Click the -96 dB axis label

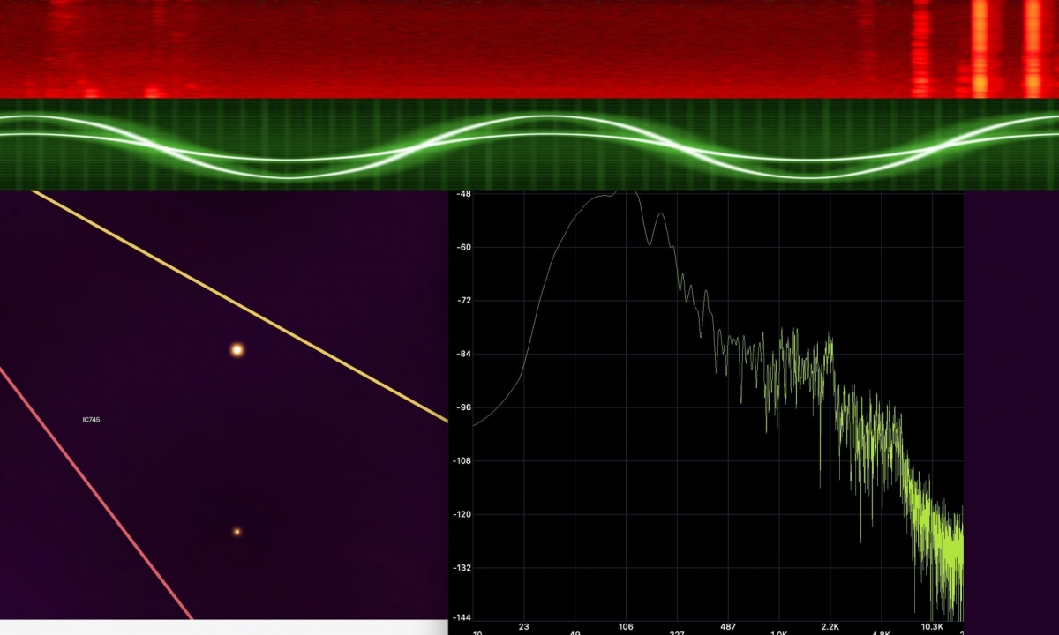coord(463,407)
